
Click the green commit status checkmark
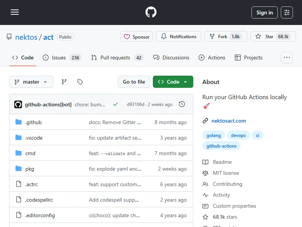[x=116, y=104]
